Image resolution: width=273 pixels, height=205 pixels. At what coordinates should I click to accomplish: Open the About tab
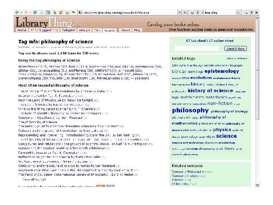pyautogui.click(x=126, y=30)
